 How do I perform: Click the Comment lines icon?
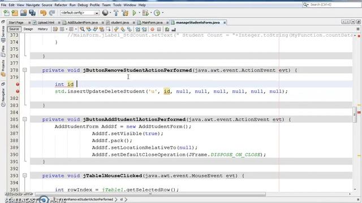coord(167,29)
